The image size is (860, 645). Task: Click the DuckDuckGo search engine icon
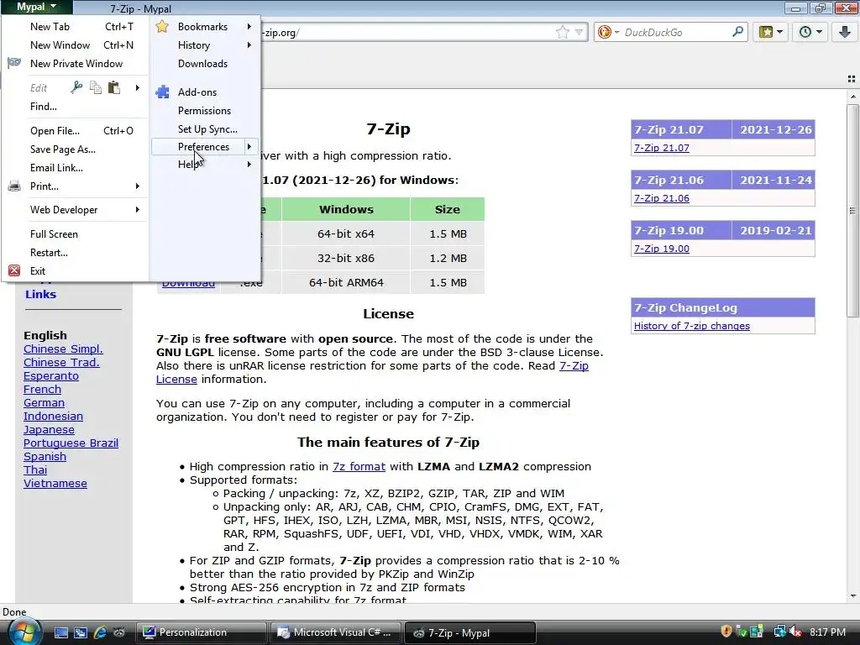pos(605,33)
